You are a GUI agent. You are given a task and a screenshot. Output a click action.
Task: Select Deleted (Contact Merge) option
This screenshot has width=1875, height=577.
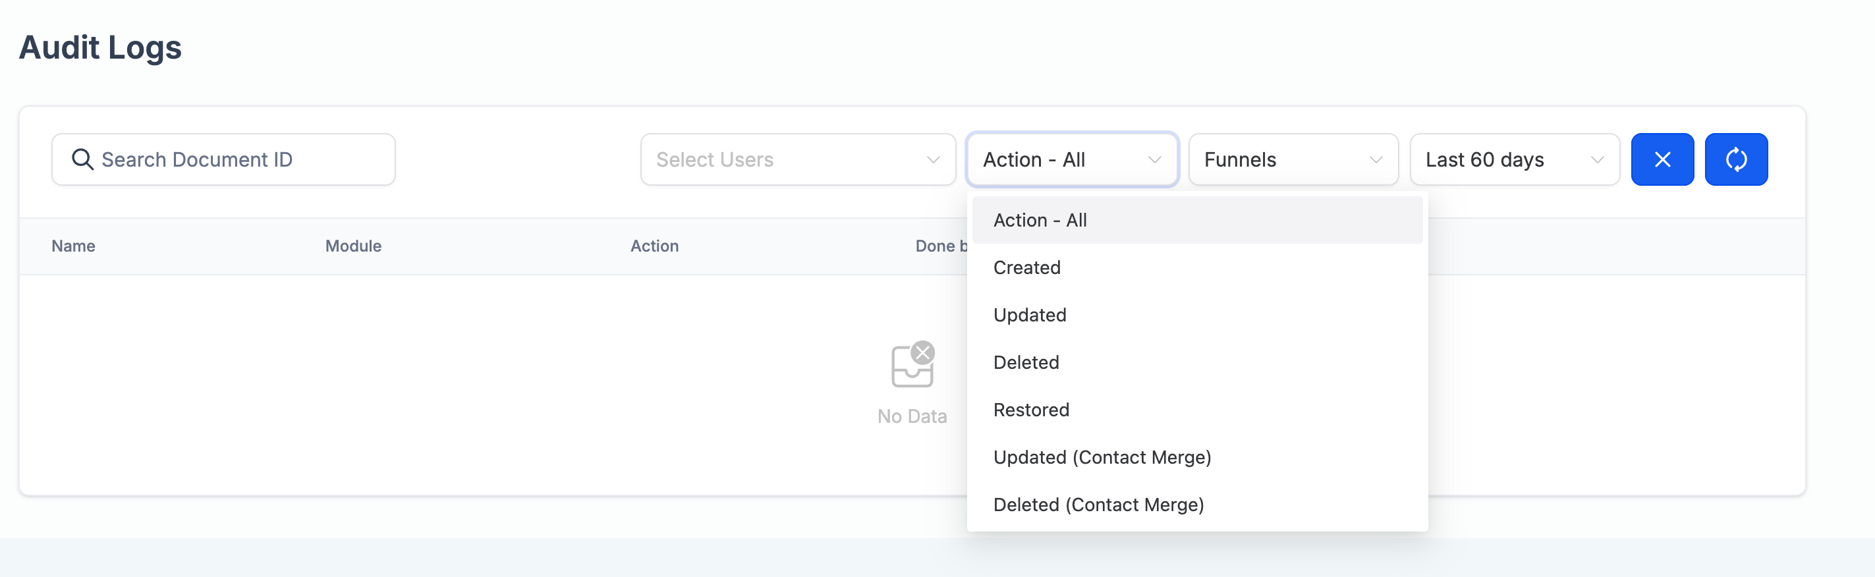(x=1098, y=505)
